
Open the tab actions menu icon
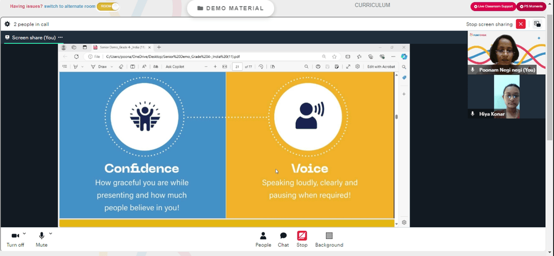point(84,47)
